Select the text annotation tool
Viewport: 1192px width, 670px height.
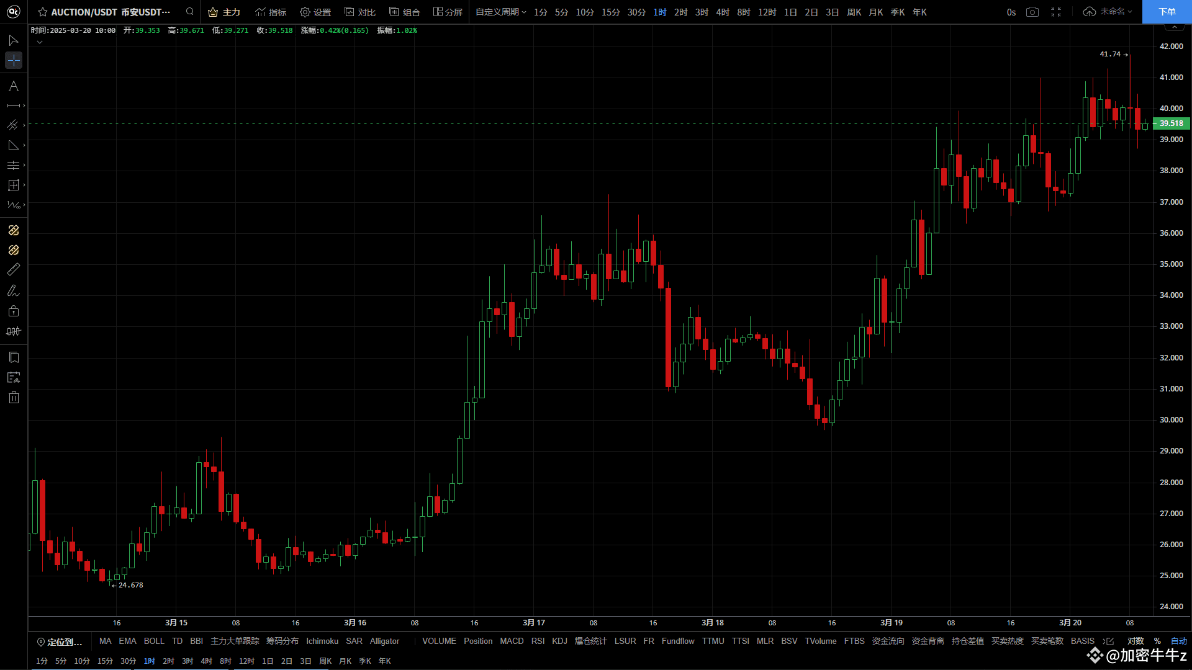tap(13, 86)
